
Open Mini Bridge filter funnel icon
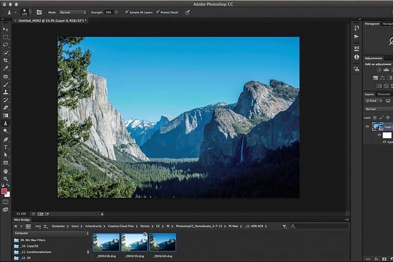click(x=285, y=226)
